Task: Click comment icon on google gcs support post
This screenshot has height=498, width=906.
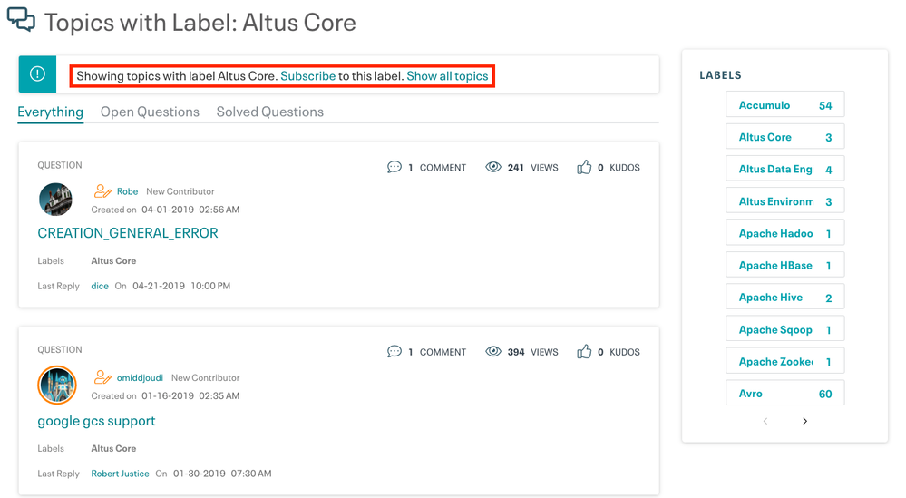Action: point(394,351)
